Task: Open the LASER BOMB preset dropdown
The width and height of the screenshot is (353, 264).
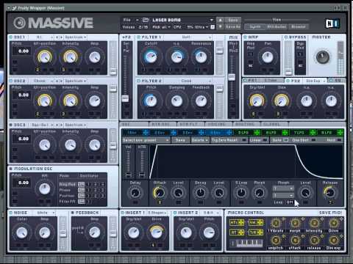Action: point(211,20)
